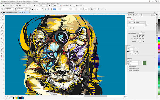Viewport: 160px width, 100px height.
Task: Open the Starten dropdown
Action: click(x=83, y=6)
